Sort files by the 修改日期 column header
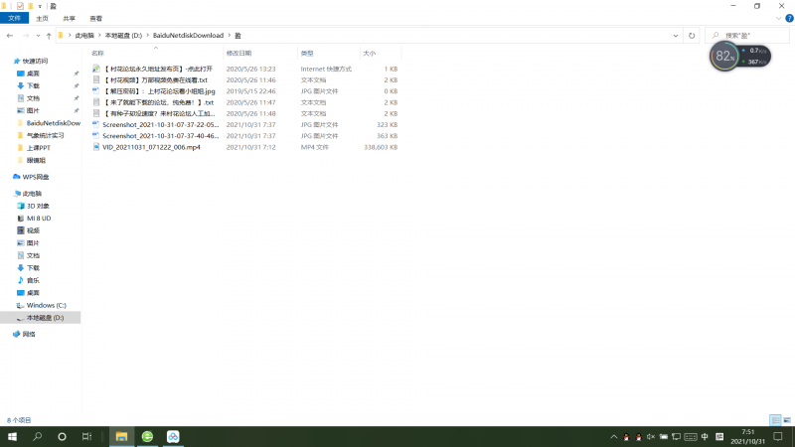 tap(238, 53)
